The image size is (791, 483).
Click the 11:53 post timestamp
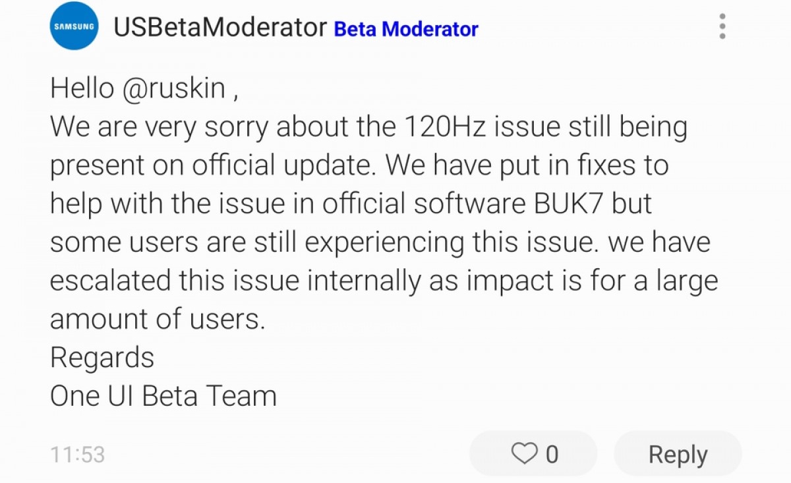(77, 454)
